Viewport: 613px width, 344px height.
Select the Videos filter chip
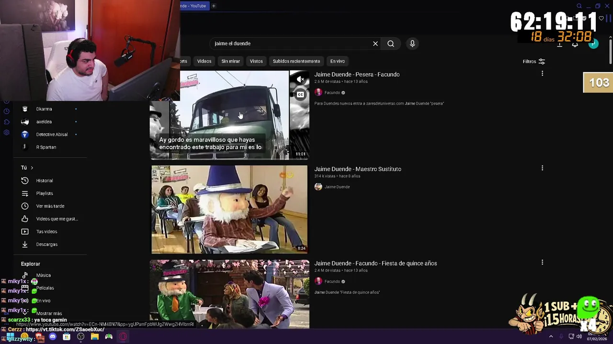(204, 61)
